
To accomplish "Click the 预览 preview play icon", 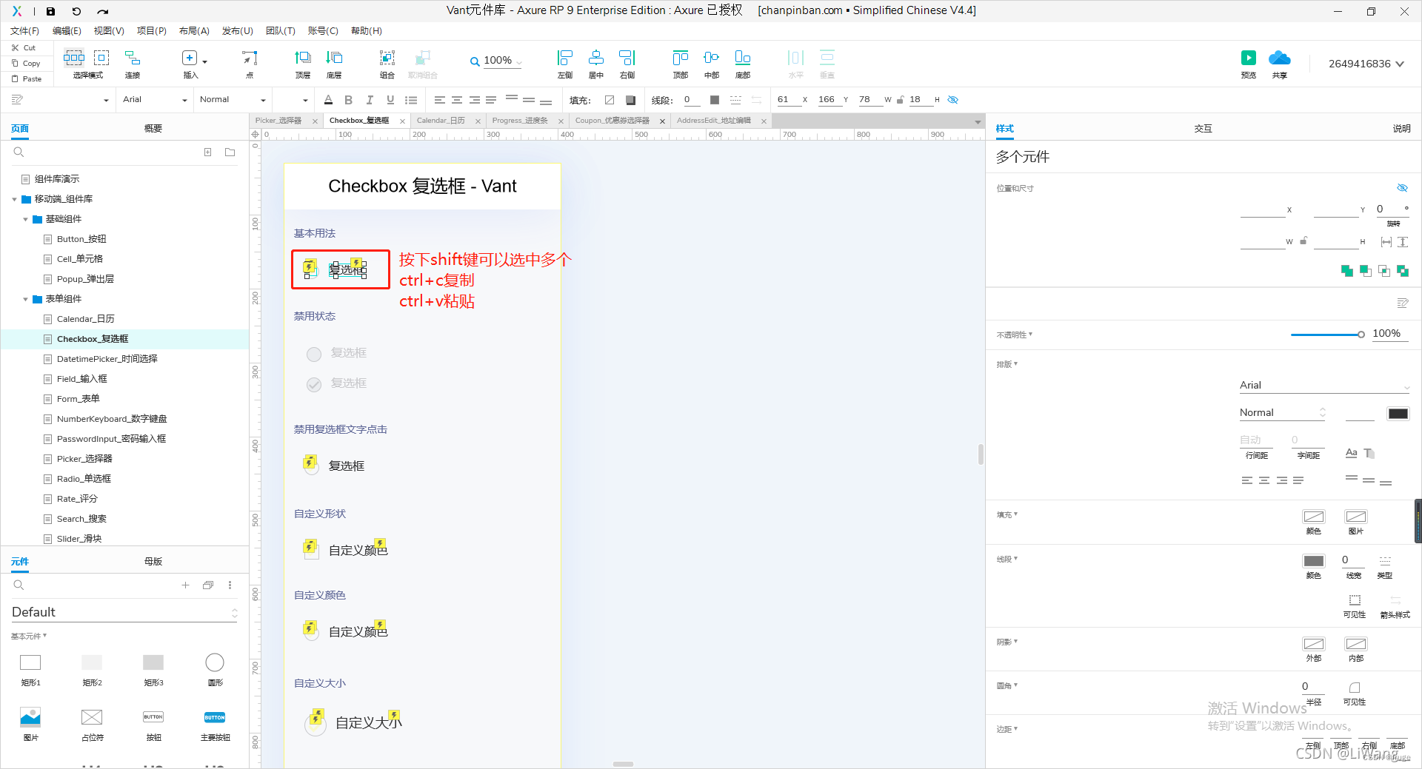I will pos(1249,58).
